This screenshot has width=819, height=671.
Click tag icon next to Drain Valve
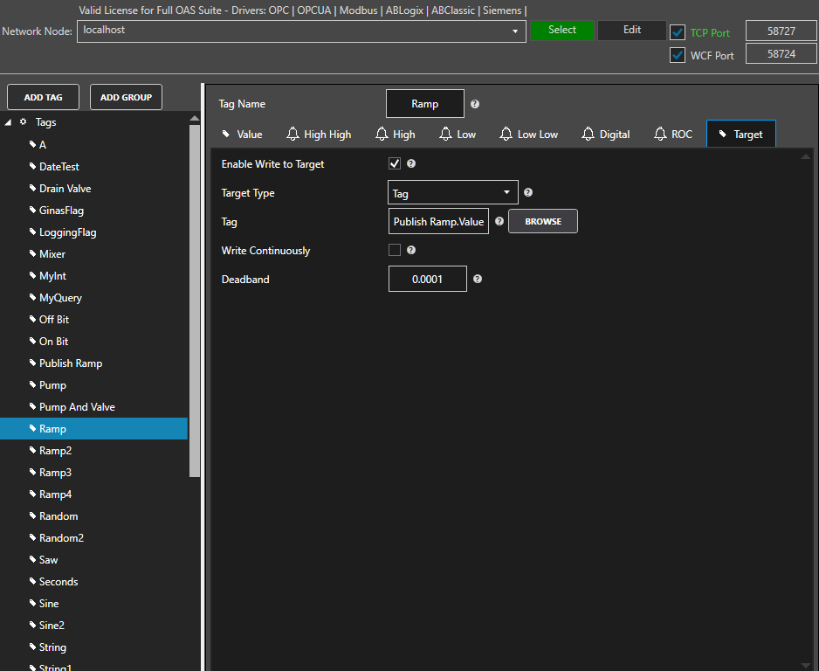pyautogui.click(x=32, y=189)
